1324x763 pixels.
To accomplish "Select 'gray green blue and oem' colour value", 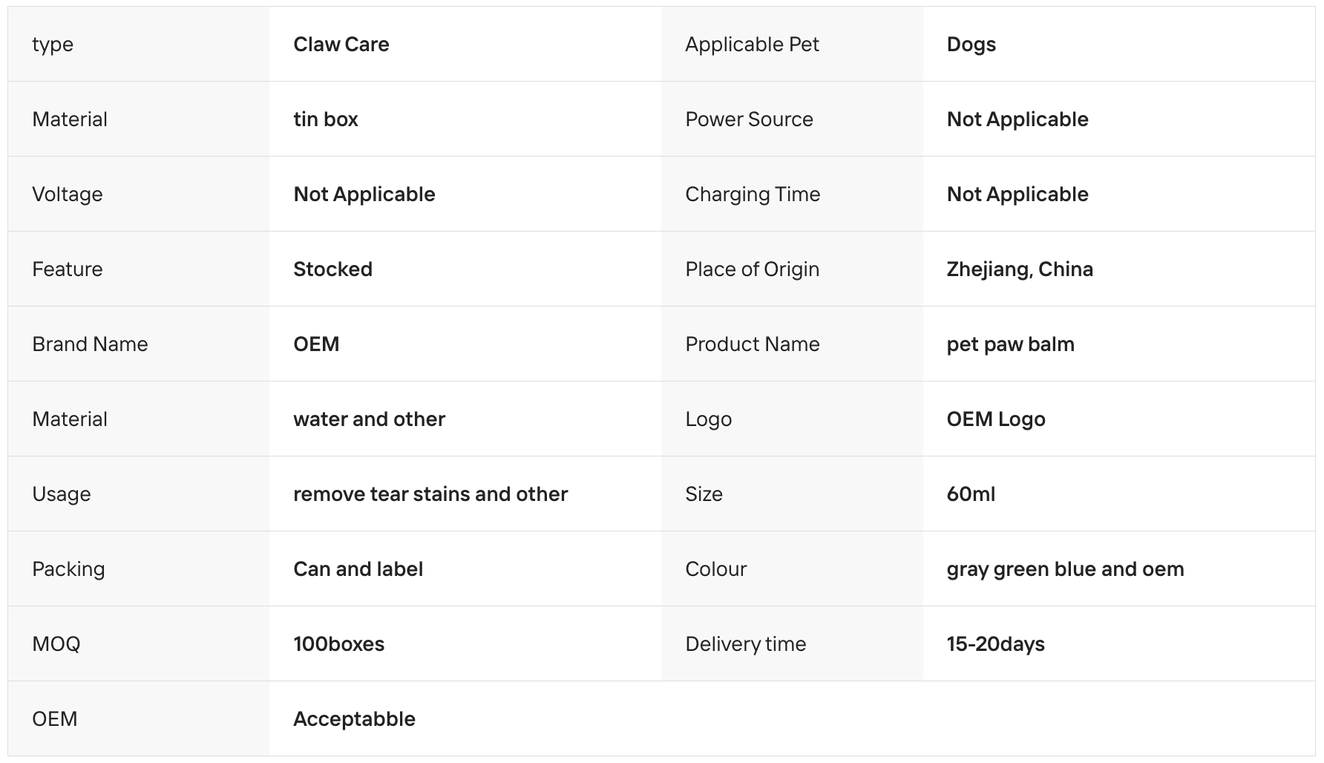I will click(1065, 569).
